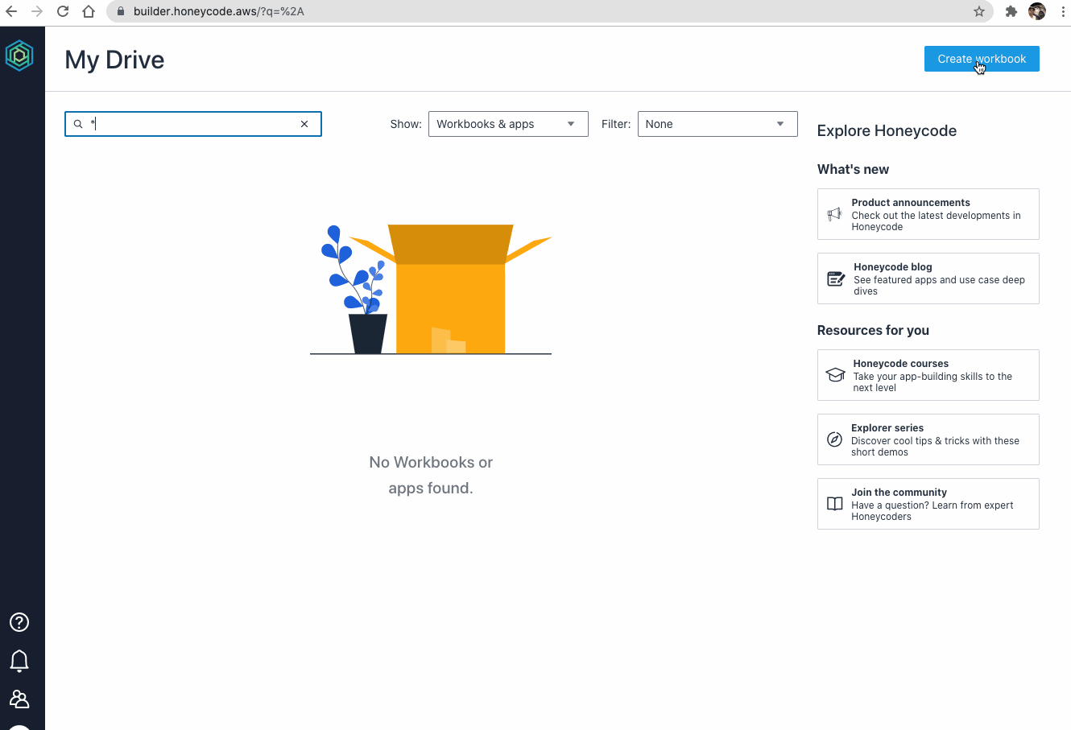The height and width of the screenshot is (730, 1071).
Task: Focus the search input field
Action: 192,124
